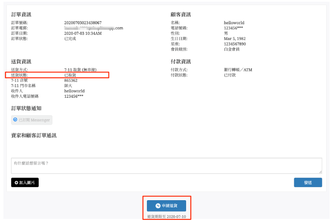This screenshot has height=224, width=333.
Task: Click gender value 男
Action: click(226, 33)
